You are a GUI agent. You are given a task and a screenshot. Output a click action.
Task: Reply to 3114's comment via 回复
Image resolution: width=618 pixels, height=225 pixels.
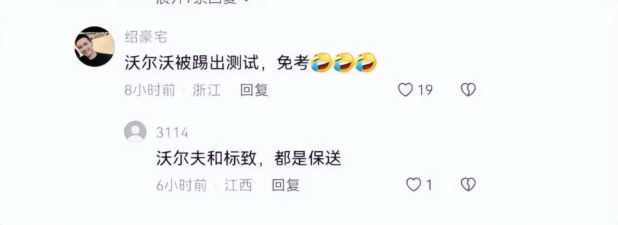[285, 185]
